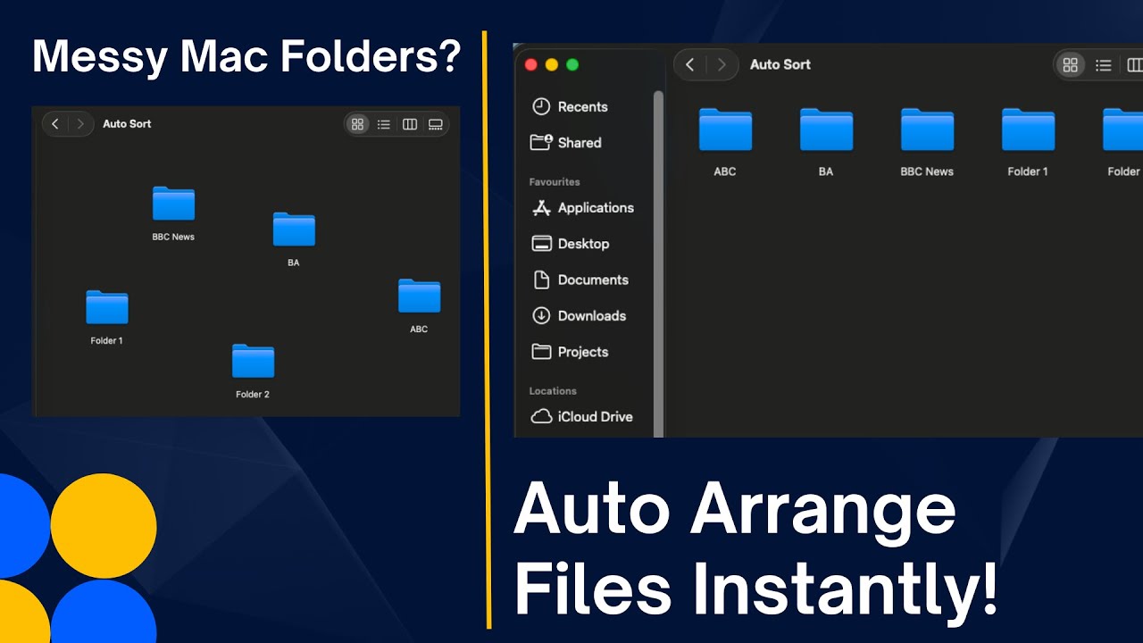The width and height of the screenshot is (1143, 643).
Task: Close the right Finder window
Action: 530,64
